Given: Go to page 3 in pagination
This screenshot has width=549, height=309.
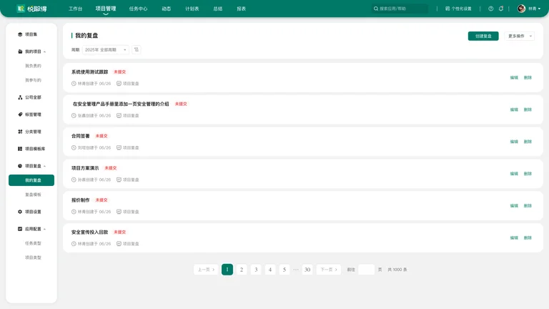Looking at the screenshot, I should (256, 270).
